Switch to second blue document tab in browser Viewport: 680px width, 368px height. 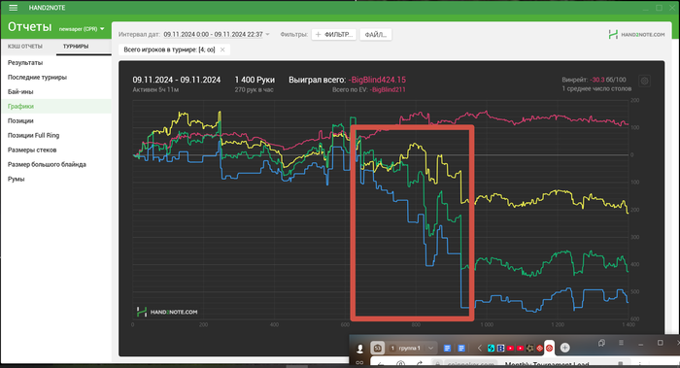coord(461,348)
